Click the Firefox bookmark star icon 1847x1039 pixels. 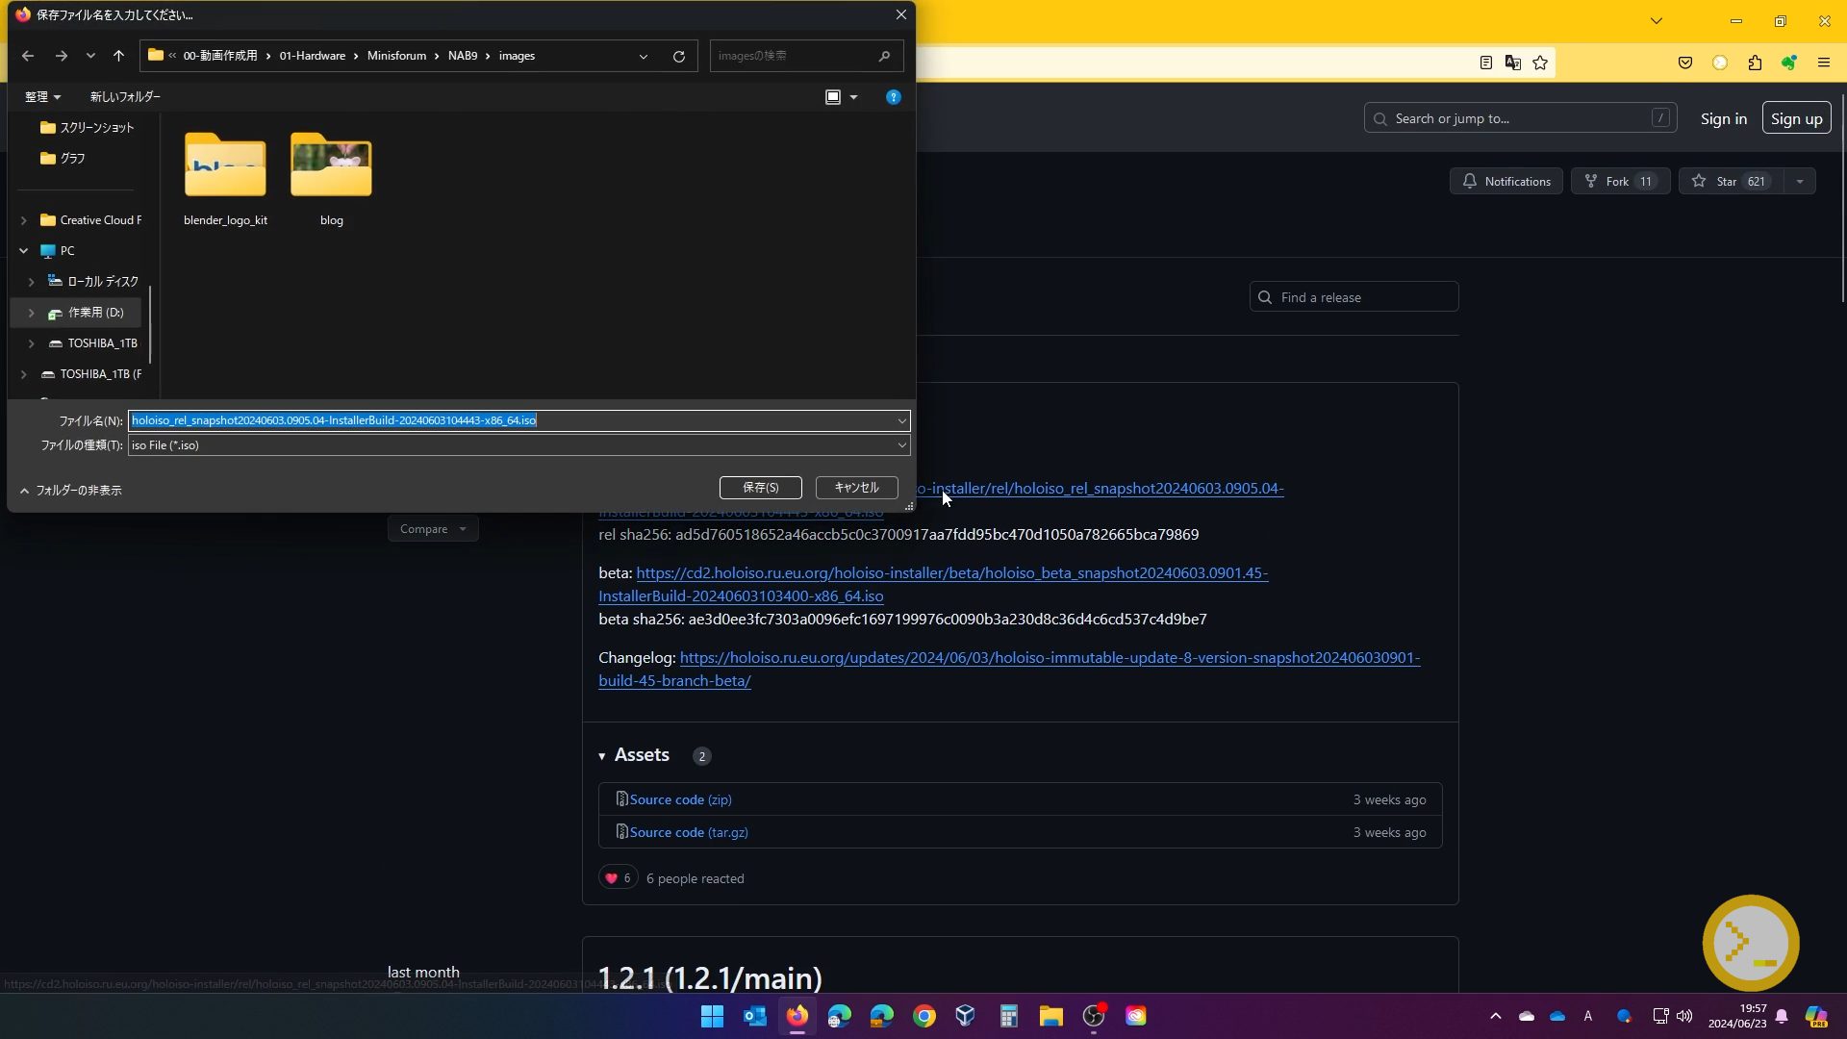tap(1540, 63)
